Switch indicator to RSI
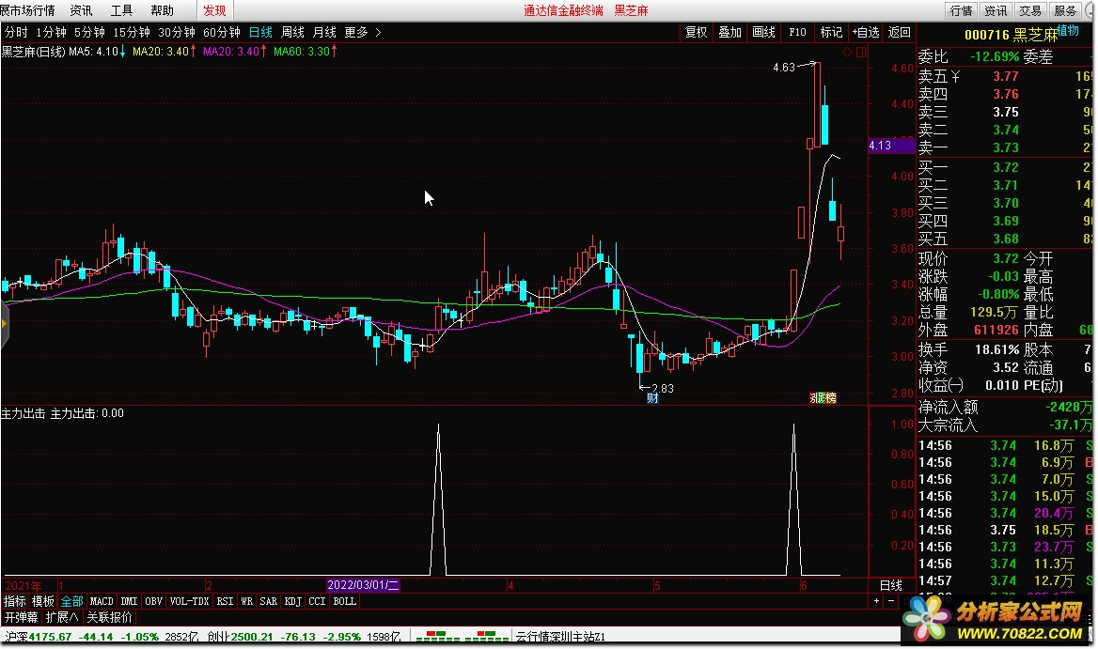This screenshot has height=649, width=1098. [x=225, y=601]
